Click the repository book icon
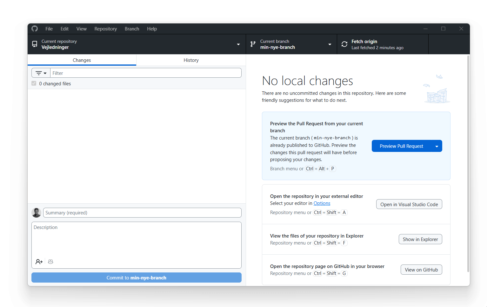Screen dimensions: 487x307 (x=35, y=44)
